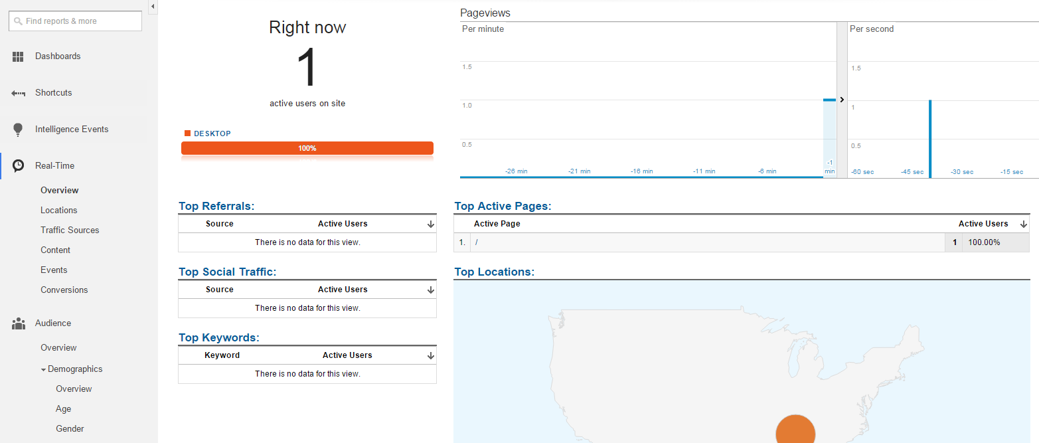
Task: Click the chevron between pageview charts
Action: coord(842,100)
